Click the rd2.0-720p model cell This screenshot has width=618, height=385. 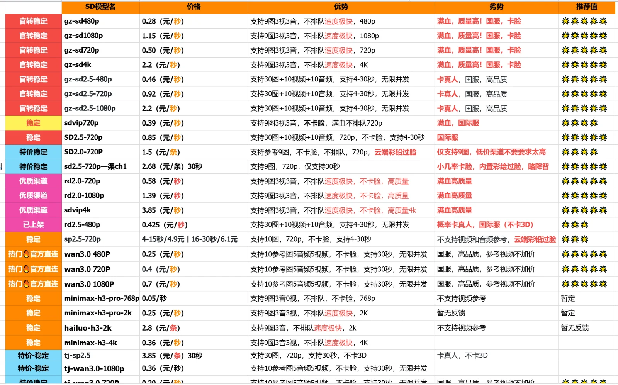click(100, 181)
